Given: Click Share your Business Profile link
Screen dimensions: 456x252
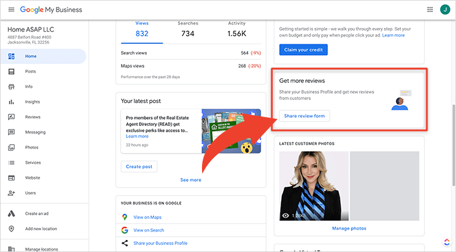Looking at the screenshot, I should [160, 243].
